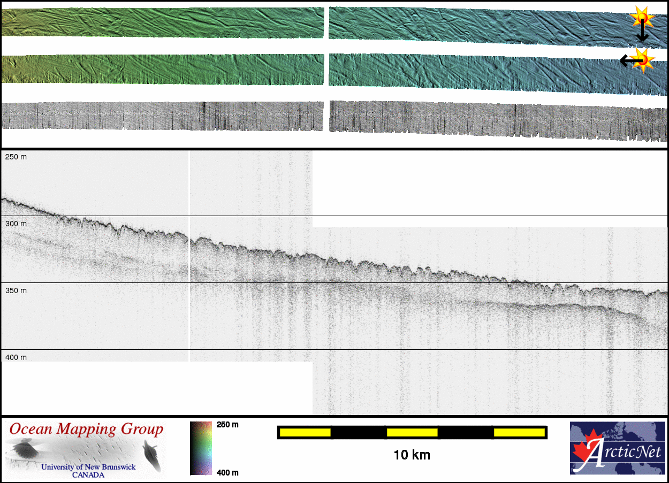669x483 pixels.
Task: Click the 300 m depth label in profile
Action: [16, 224]
